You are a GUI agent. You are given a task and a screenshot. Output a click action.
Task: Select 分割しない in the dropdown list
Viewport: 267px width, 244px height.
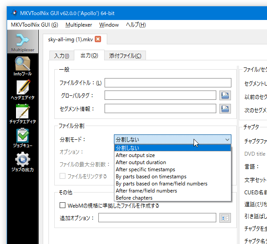point(173,148)
